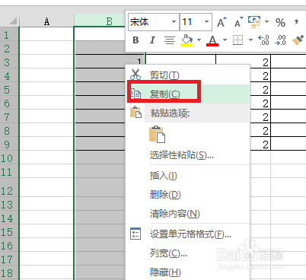Select row 5 header

click(x=9, y=90)
